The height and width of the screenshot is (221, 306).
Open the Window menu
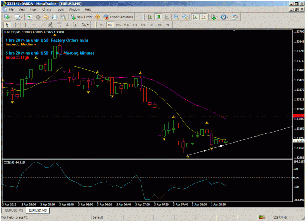pyautogui.click(x=74, y=9)
